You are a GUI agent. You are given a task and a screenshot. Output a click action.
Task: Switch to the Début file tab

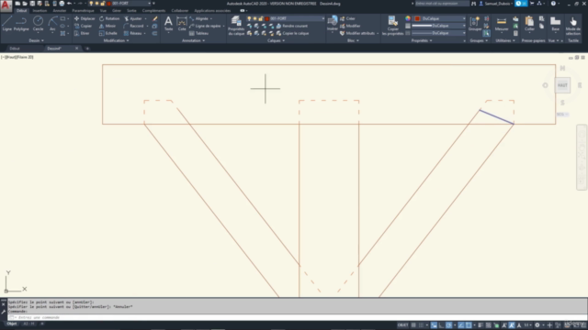click(15, 49)
